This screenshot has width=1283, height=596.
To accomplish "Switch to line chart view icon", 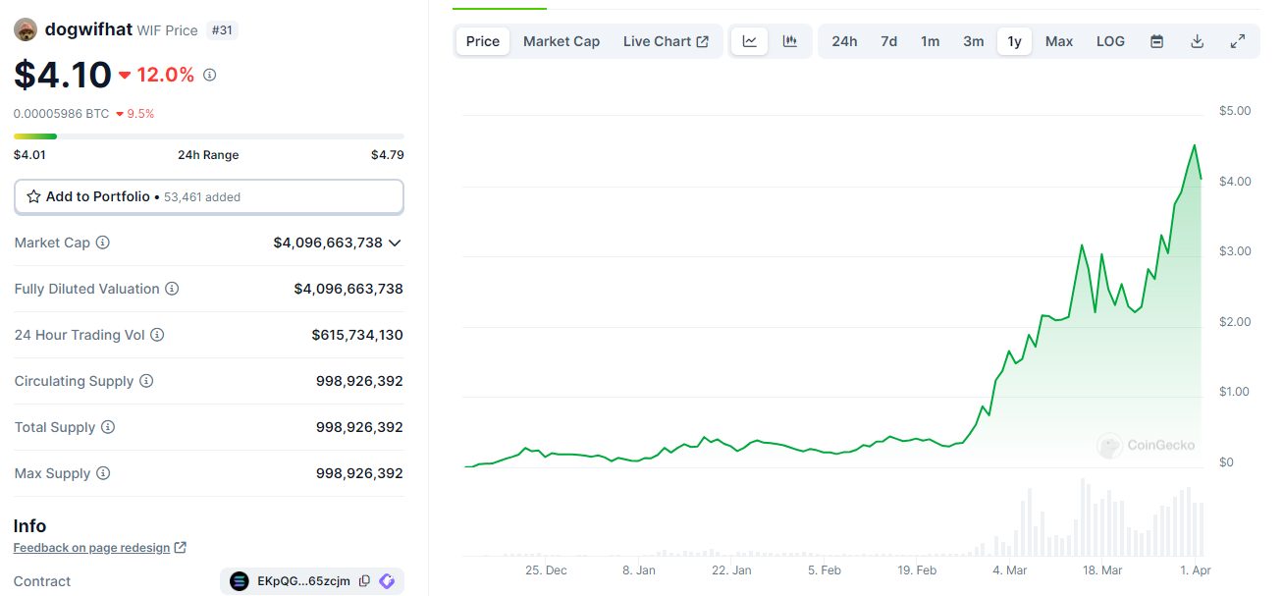I will click(x=750, y=41).
